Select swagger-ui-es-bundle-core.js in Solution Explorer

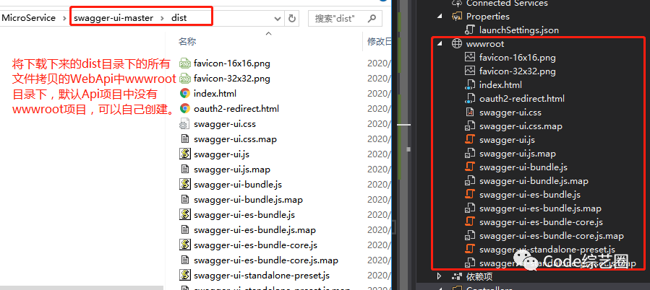click(x=541, y=221)
